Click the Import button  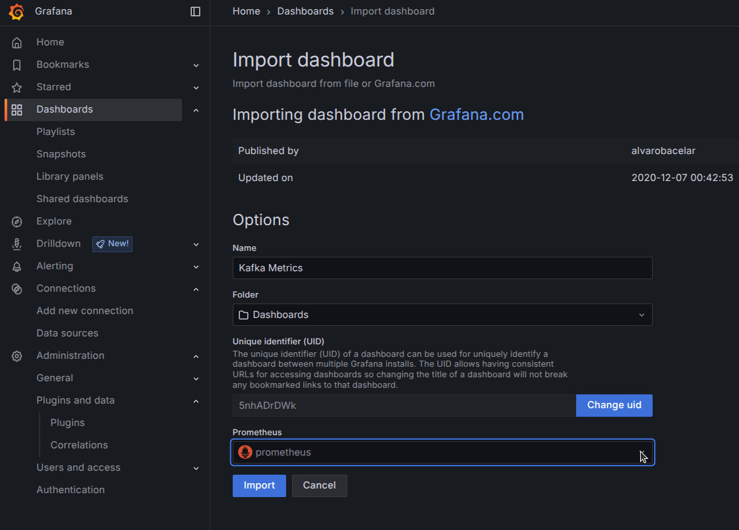259,486
